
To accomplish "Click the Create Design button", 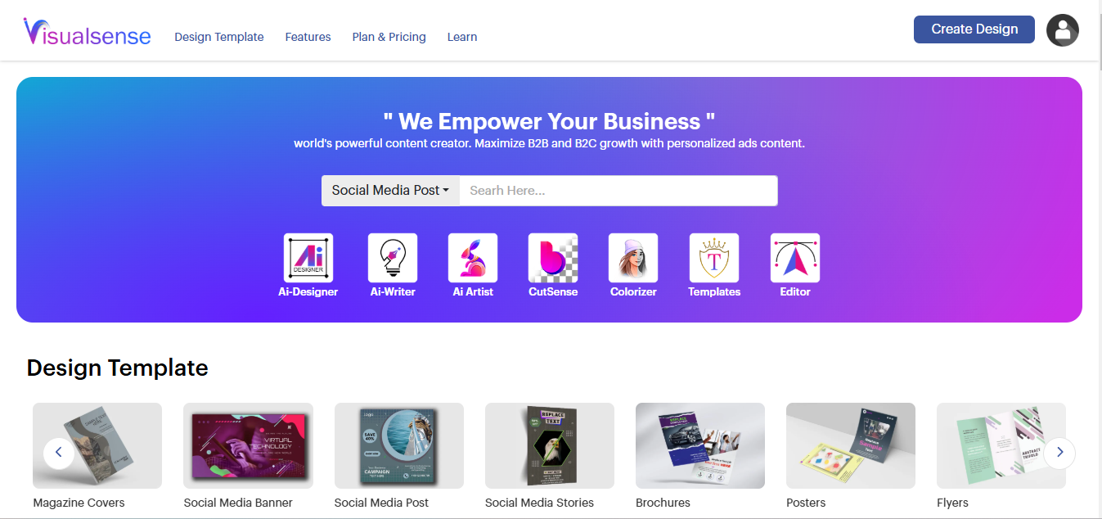I will tap(974, 29).
